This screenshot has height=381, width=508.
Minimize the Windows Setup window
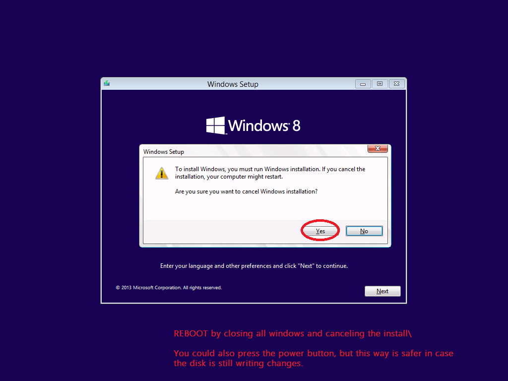tap(363, 84)
